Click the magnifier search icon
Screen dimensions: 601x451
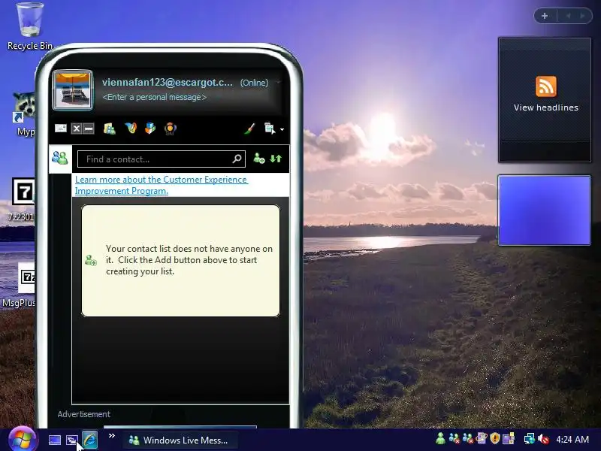pyautogui.click(x=237, y=159)
